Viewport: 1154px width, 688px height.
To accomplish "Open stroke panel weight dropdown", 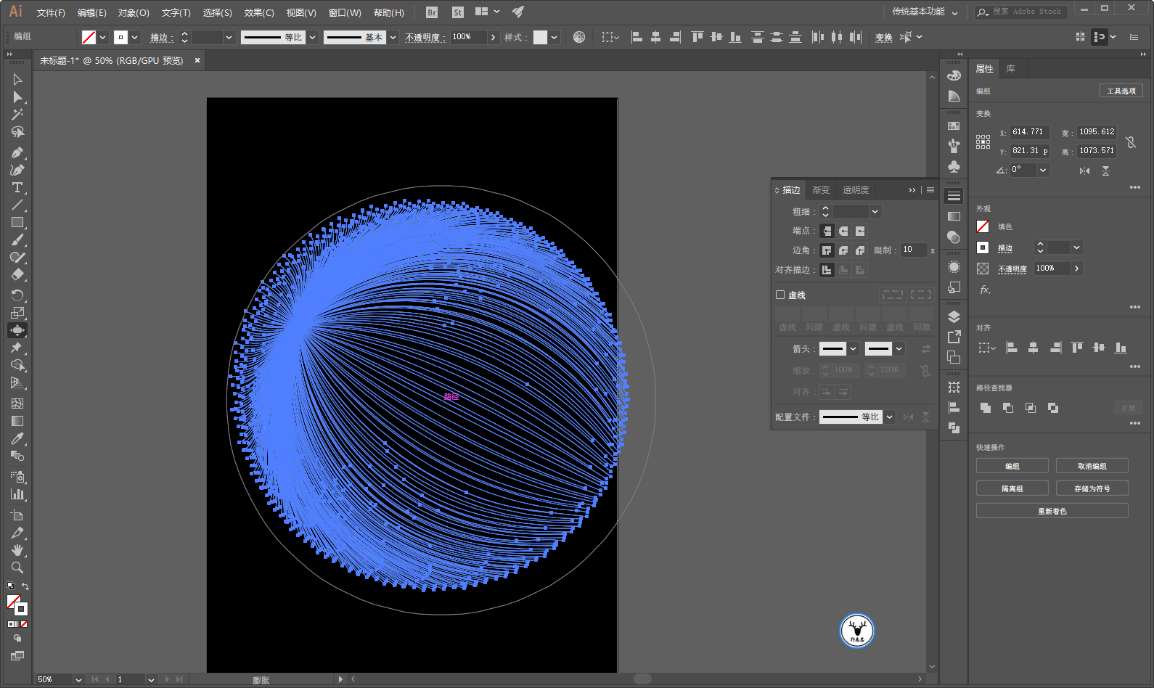I will point(875,212).
